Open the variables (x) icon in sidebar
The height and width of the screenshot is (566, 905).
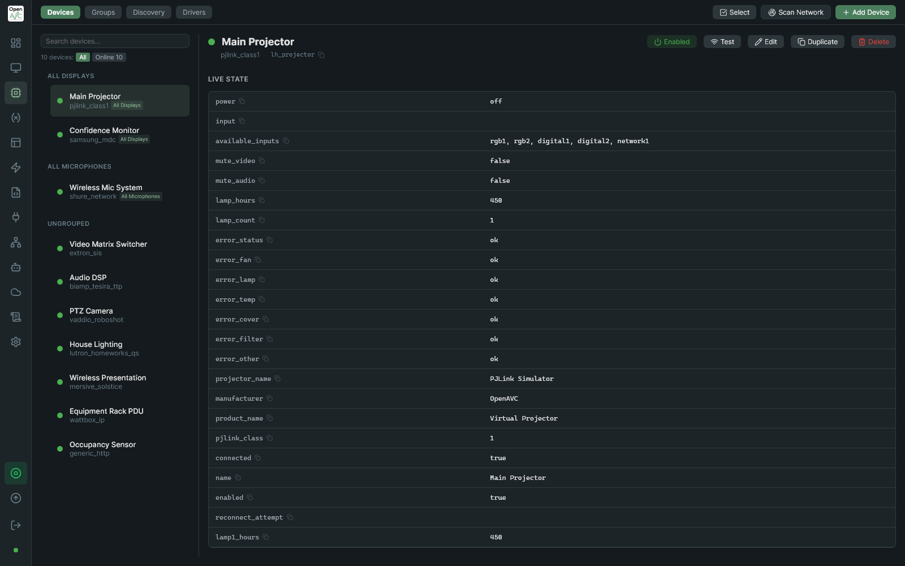tap(16, 118)
